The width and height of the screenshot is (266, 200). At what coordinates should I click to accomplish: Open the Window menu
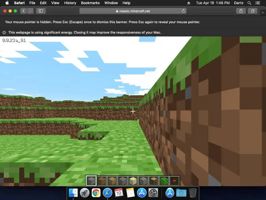click(x=111, y=3)
